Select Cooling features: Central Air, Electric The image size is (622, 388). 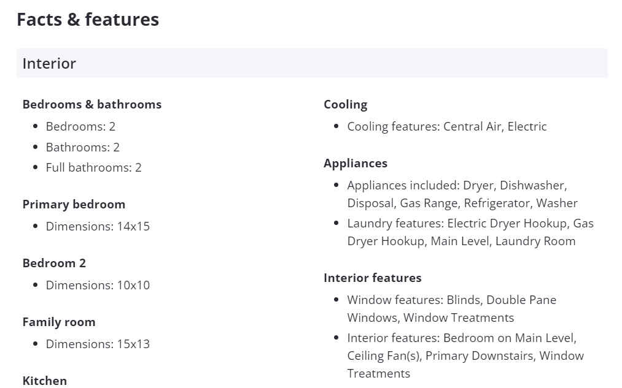tap(446, 127)
